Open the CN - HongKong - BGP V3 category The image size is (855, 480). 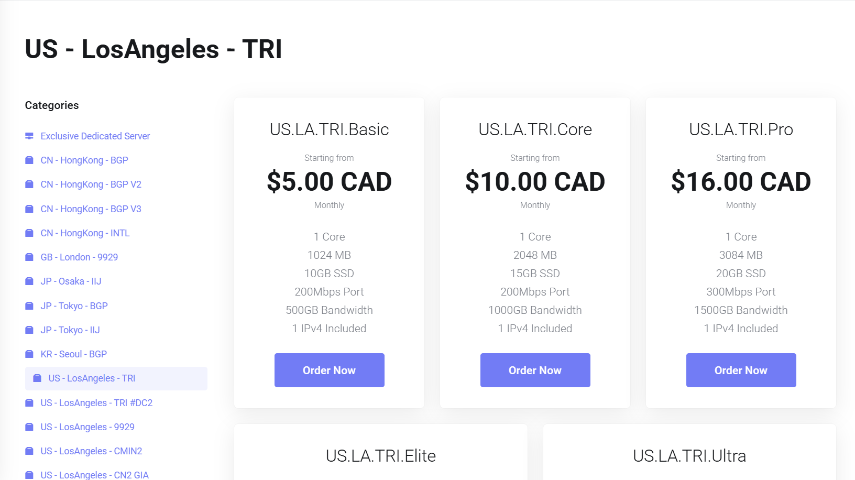[91, 209]
